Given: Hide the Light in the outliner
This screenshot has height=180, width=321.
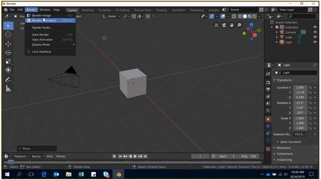Looking at the screenshot, I should 315,42.
